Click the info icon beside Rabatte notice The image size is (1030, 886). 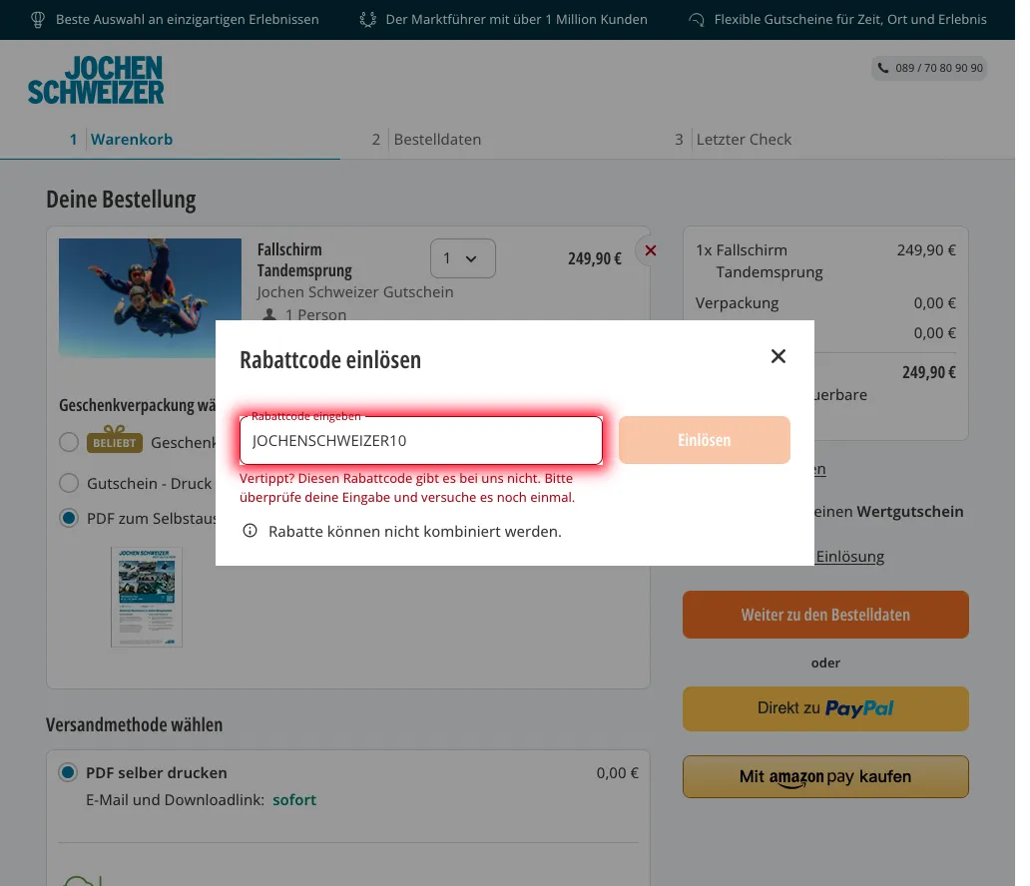(250, 531)
